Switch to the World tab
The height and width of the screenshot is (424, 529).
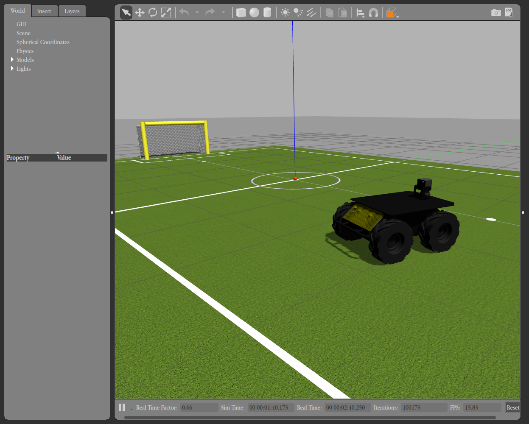(x=18, y=11)
